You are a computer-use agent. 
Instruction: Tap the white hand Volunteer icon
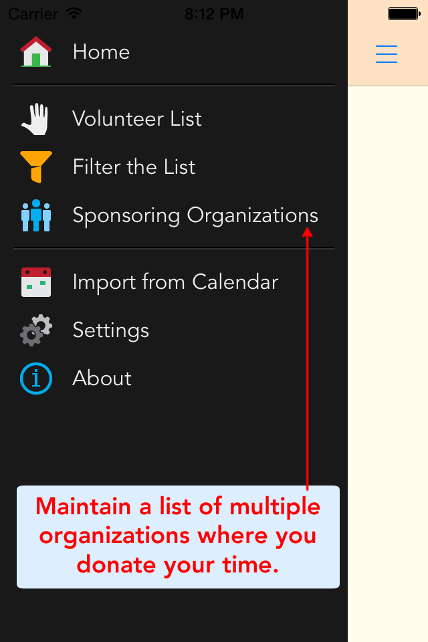pos(36,119)
